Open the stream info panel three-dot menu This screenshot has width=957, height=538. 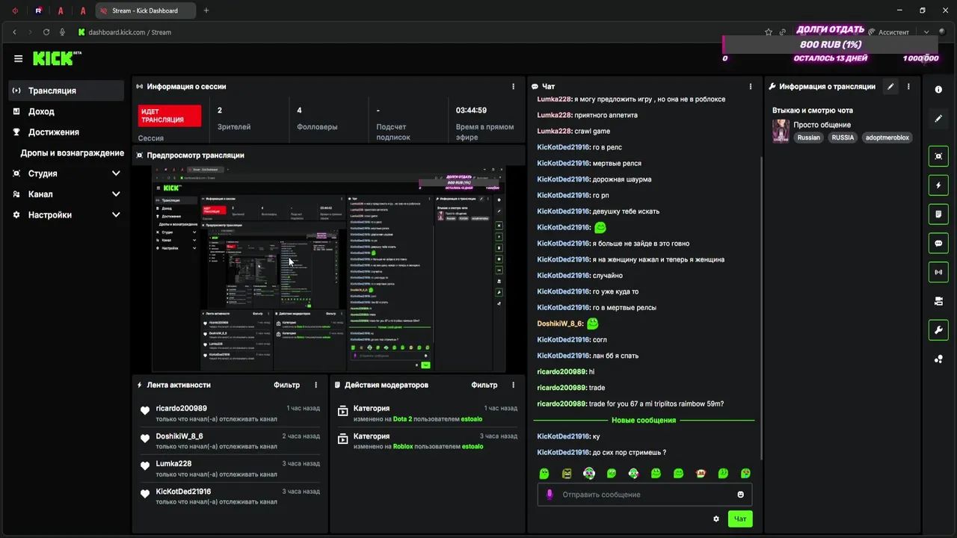(908, 87)
